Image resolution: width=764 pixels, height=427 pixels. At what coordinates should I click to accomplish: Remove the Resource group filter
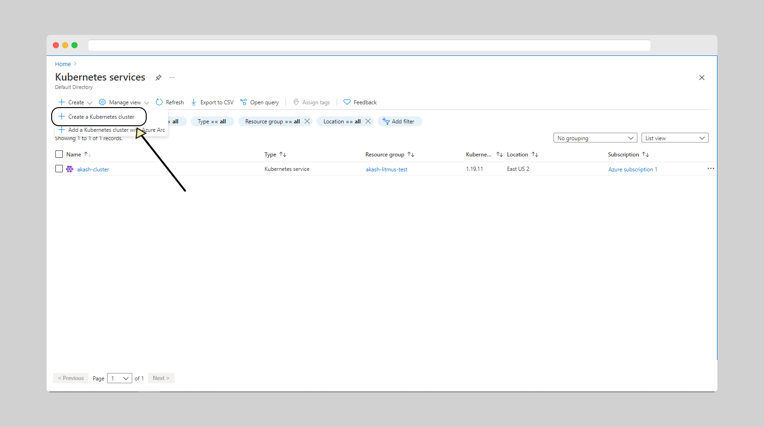click(x=307, y=122)
